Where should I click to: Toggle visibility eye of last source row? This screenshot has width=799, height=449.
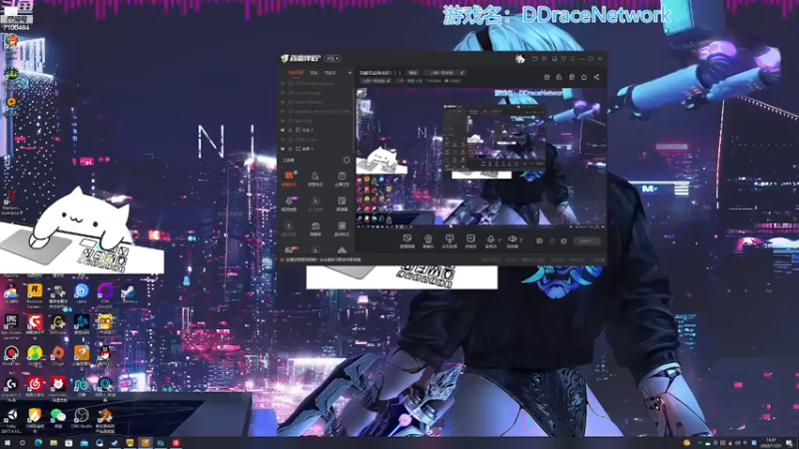click(283, 149)
